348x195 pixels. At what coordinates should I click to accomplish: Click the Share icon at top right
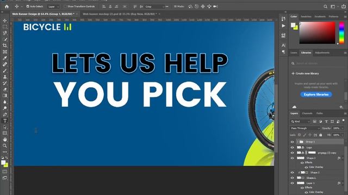coord(343,6)
